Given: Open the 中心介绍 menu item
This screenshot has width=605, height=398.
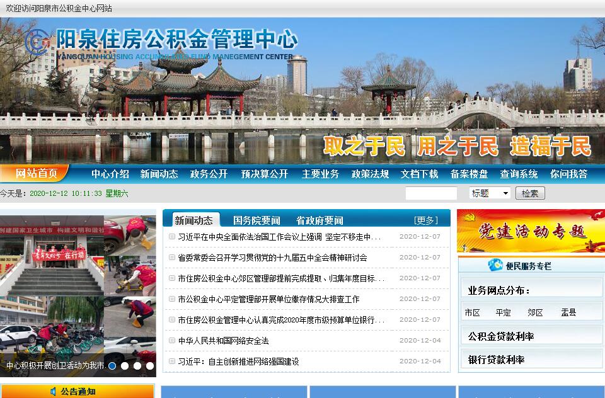Looking at the screenshot, I should click(x=110, y=174).
